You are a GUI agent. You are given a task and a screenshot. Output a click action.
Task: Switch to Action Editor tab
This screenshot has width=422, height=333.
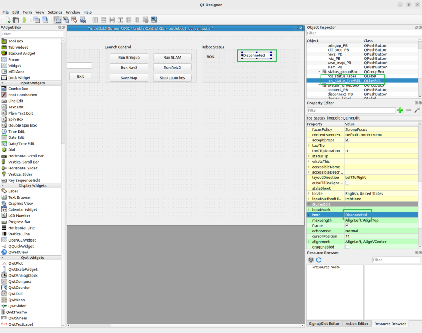coord(356,324)
